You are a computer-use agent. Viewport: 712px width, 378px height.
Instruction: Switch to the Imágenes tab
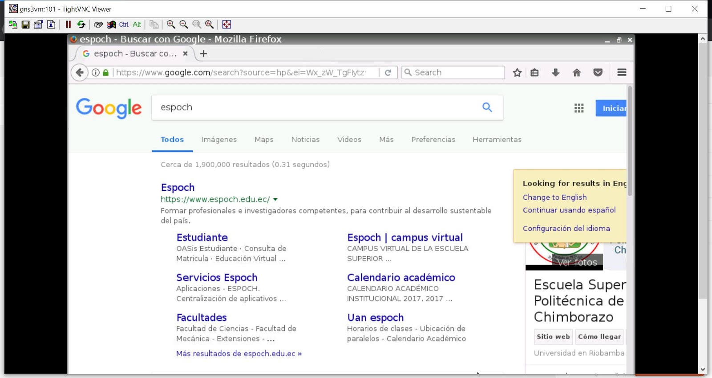point(219,140)
